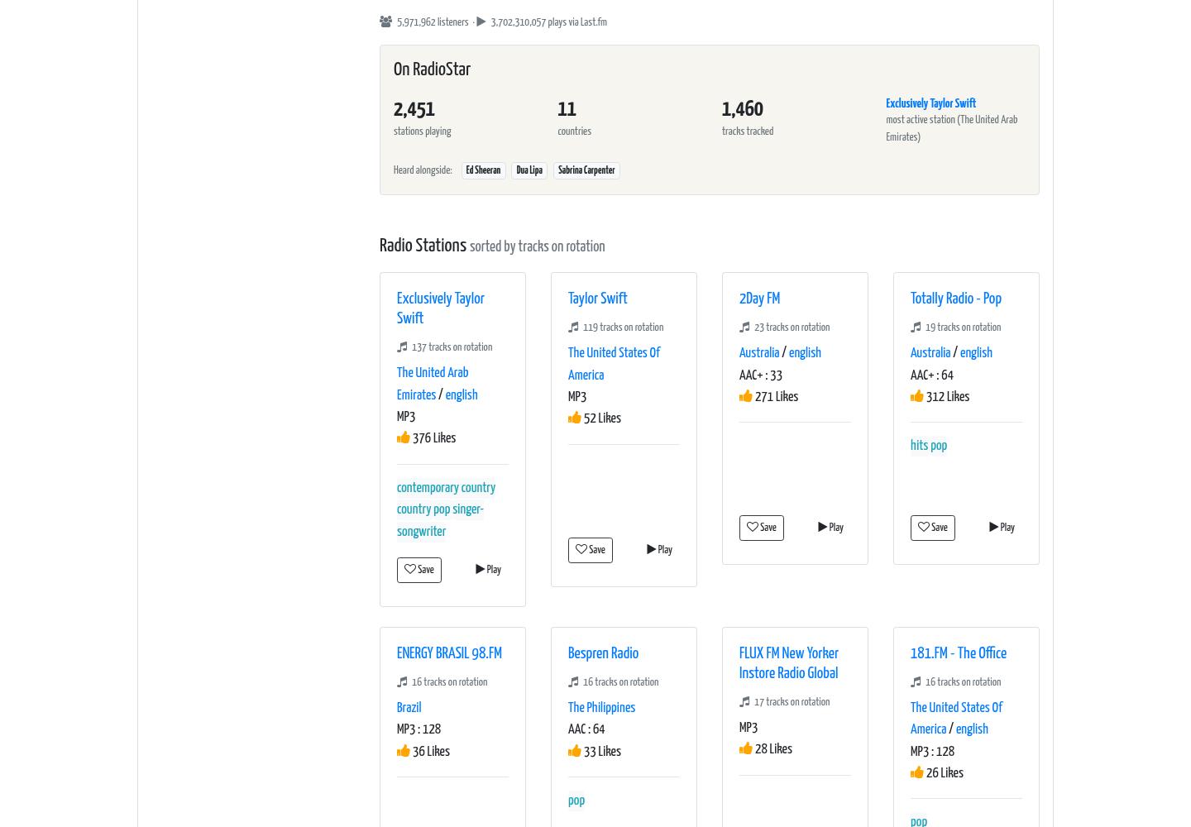
Task: Open FLUX FM New Yorker Instore Radio Global
Action: (789, 663)
